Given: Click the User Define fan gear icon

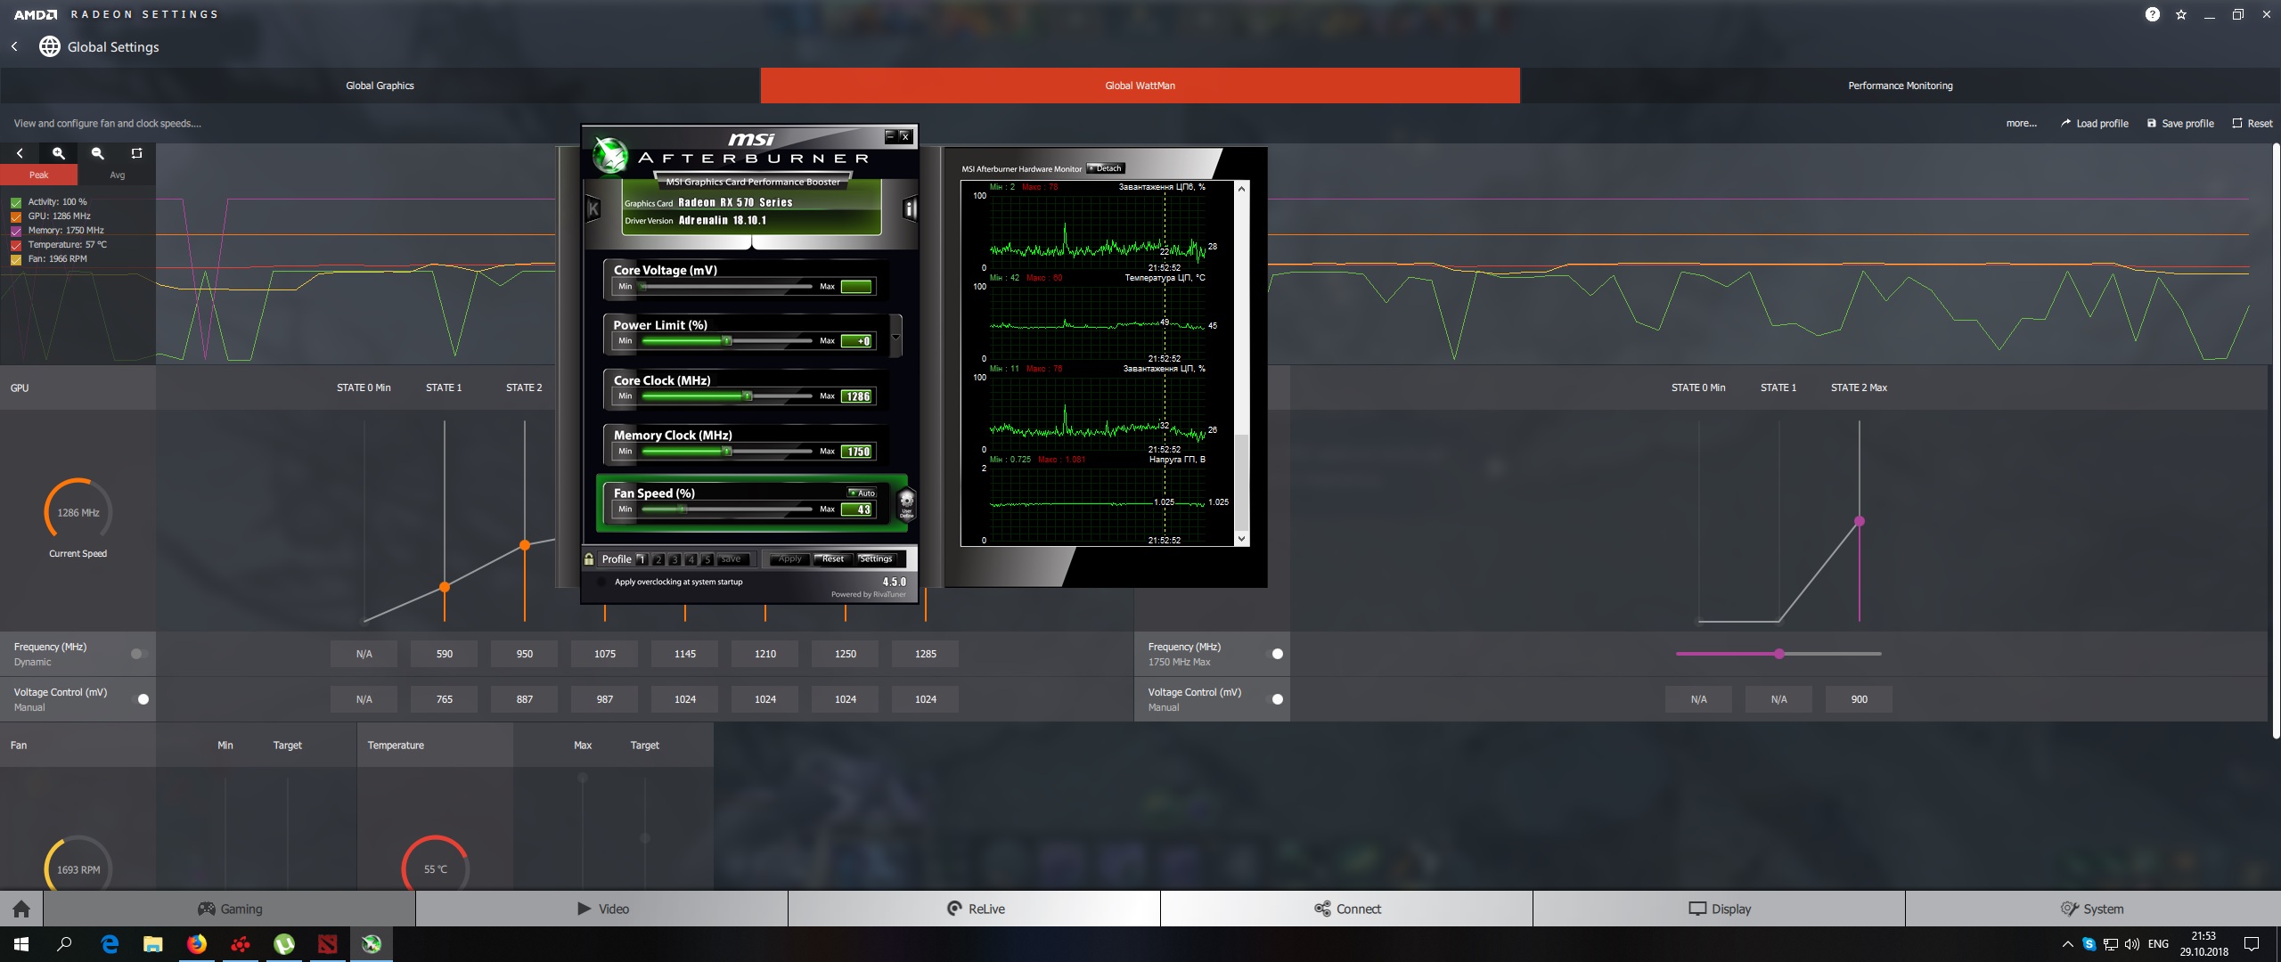Looking at the screenshot, I should [x=906, y=503].
